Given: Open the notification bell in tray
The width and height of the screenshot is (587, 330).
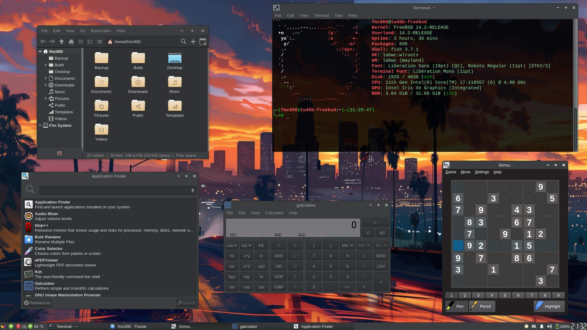Looking at the screenshot, I should tap(541, 326).
